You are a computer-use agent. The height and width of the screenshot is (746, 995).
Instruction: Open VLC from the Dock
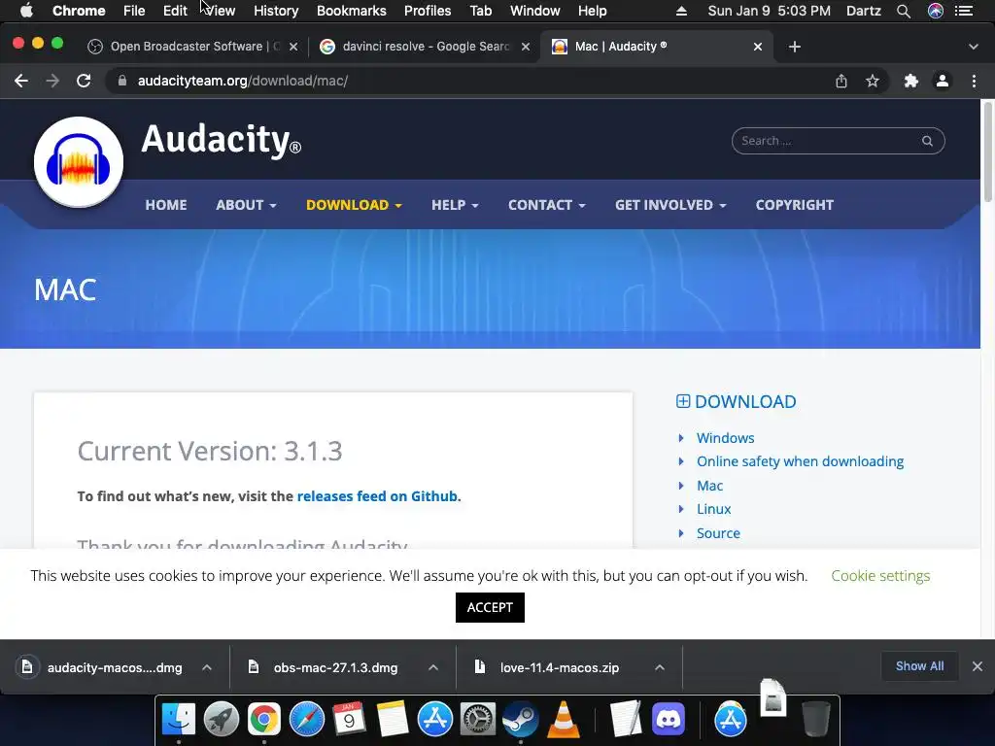coord(563,720)
